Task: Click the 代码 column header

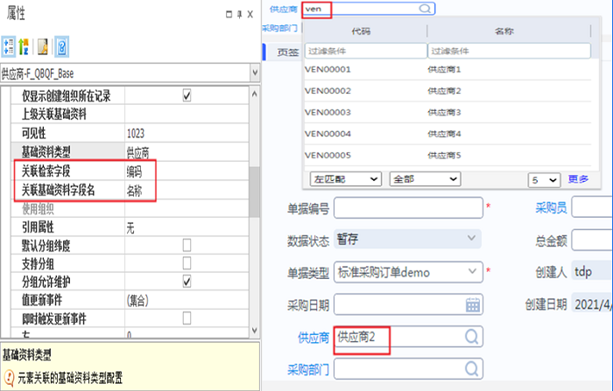Action: [361, 31]
